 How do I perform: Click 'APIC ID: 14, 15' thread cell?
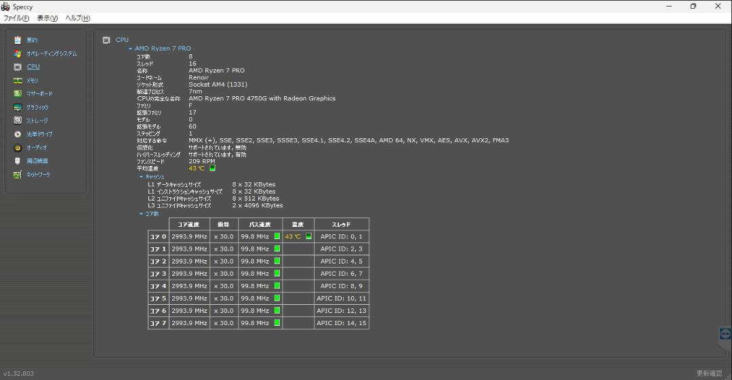tap(341, 323)
